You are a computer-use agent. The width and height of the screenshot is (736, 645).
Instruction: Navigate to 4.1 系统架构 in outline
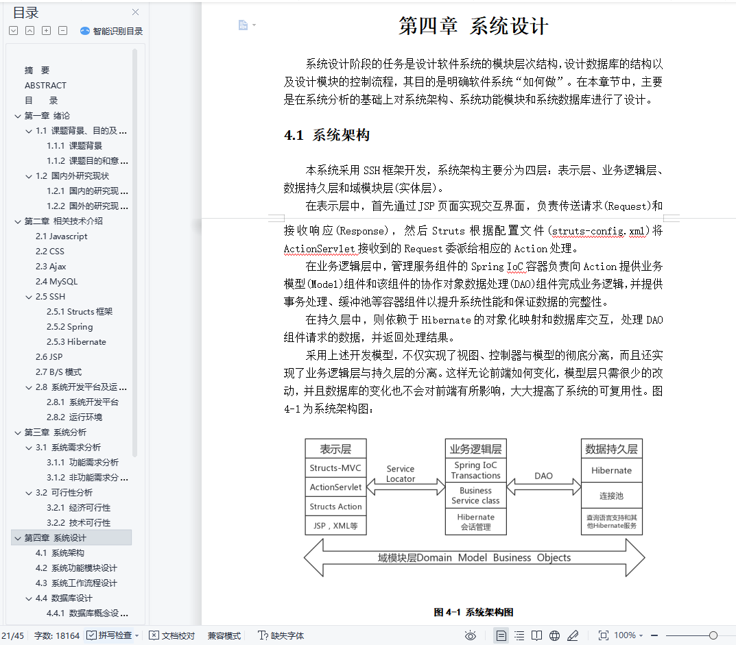click(x=60, y=553)
